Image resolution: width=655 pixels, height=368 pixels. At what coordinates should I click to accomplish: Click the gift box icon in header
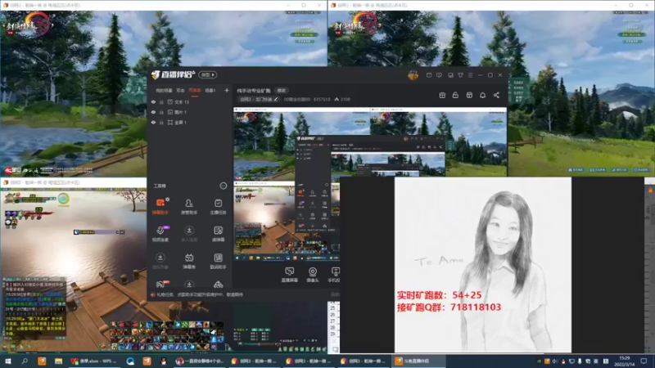click(x=442, y=95)
